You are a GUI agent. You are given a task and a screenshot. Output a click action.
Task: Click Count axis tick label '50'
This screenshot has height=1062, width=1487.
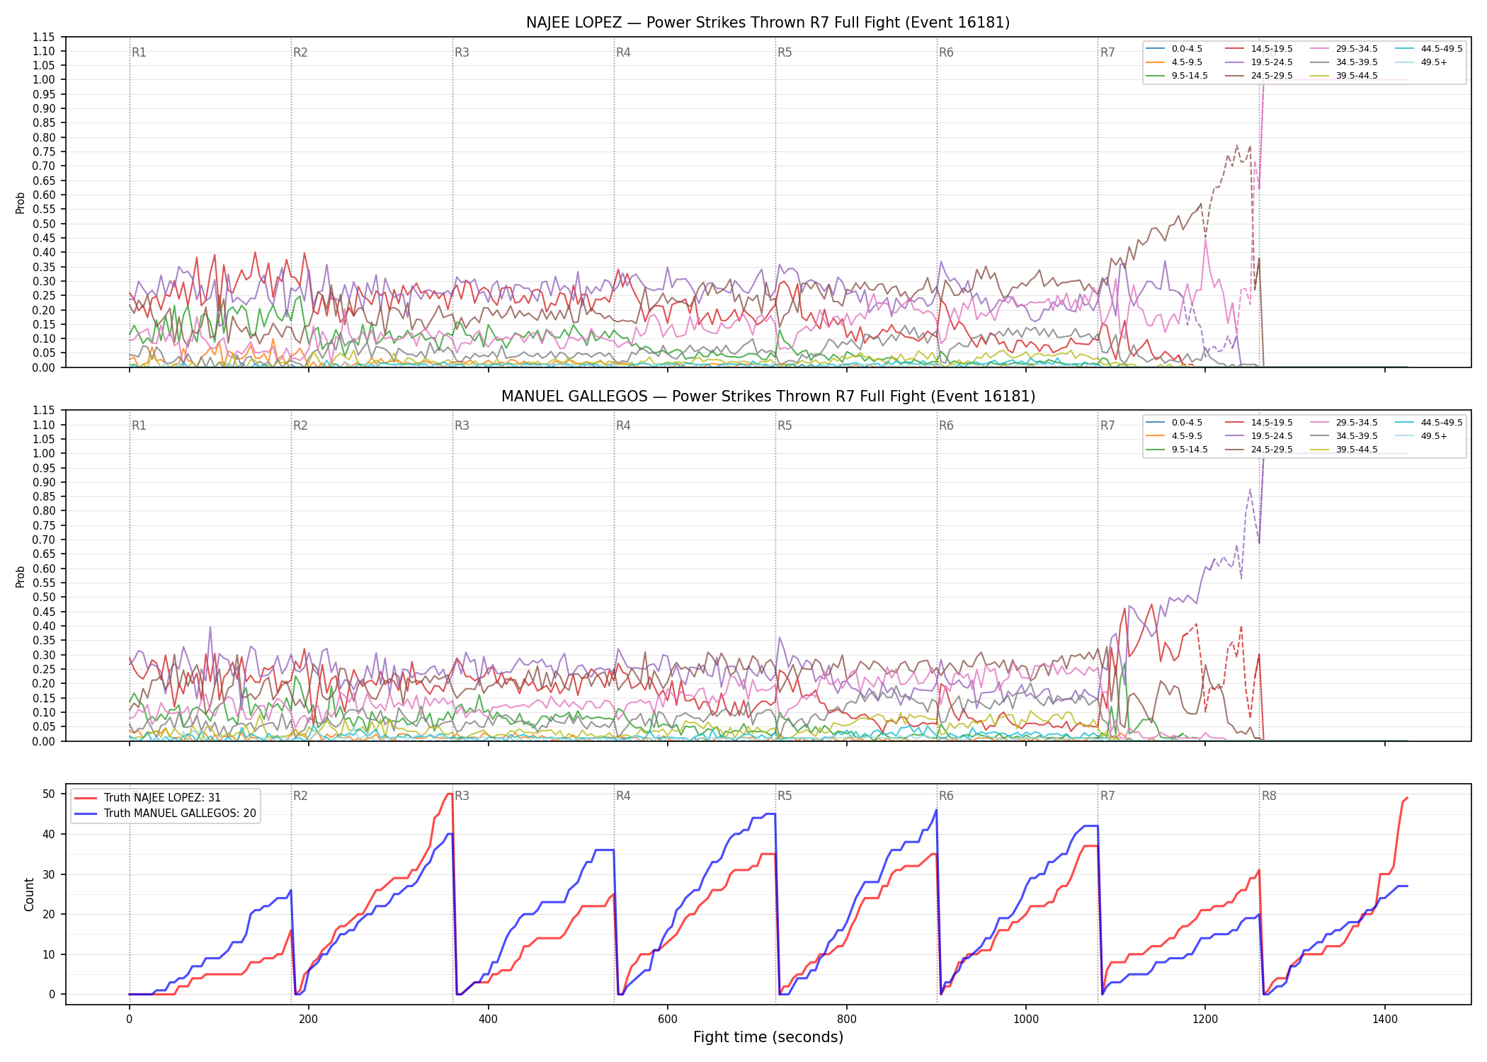49,794
